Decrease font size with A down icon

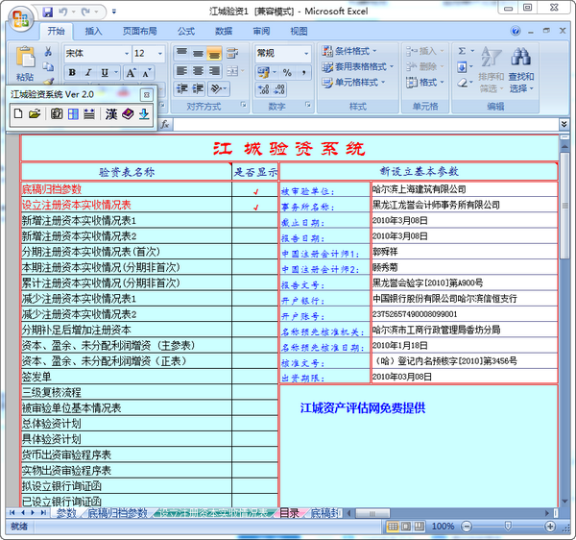pyautogui.click(x=147, y=73)
